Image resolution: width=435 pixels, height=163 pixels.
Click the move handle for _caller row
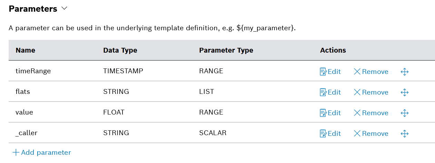coord(405,133)
